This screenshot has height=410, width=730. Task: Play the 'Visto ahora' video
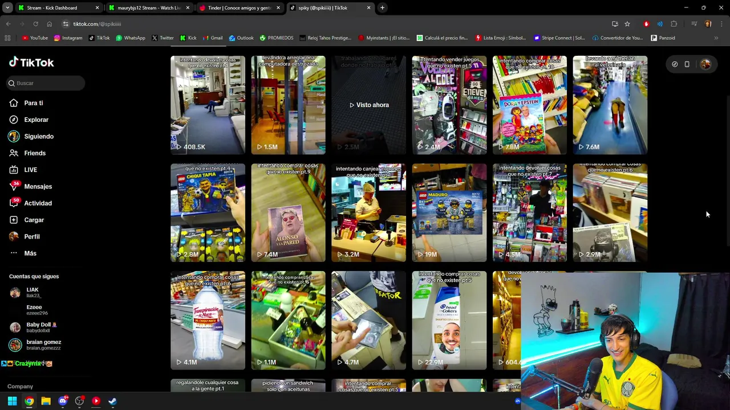click(368, 105)
